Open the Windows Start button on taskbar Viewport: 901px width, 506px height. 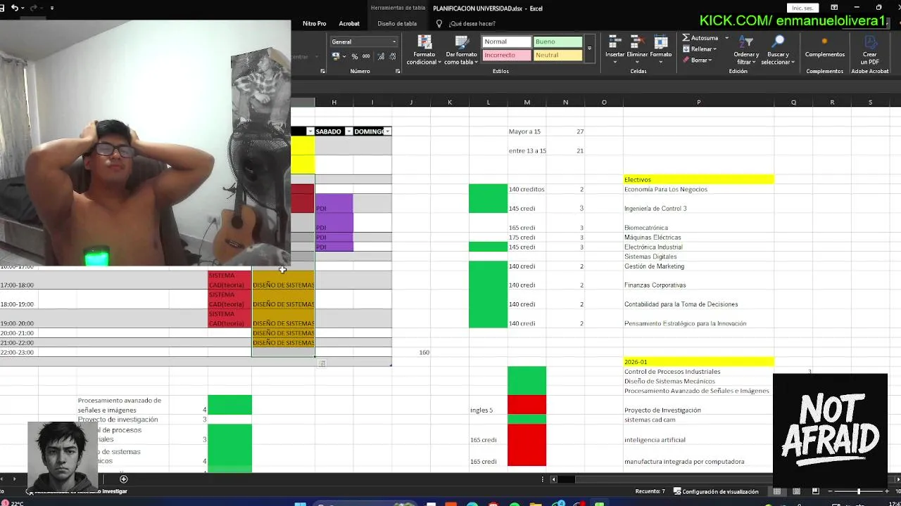click(x=301, y=503)
